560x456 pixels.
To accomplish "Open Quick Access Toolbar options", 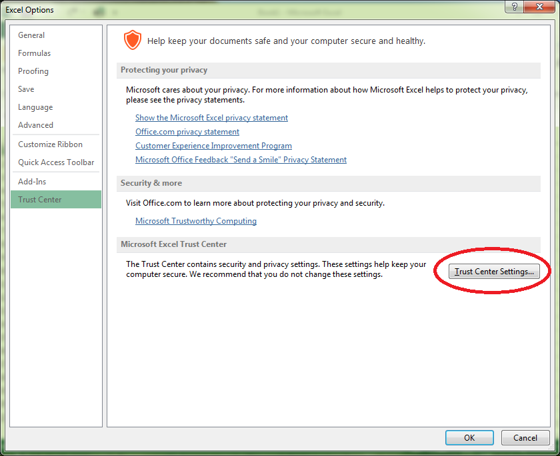I will 56,162.
